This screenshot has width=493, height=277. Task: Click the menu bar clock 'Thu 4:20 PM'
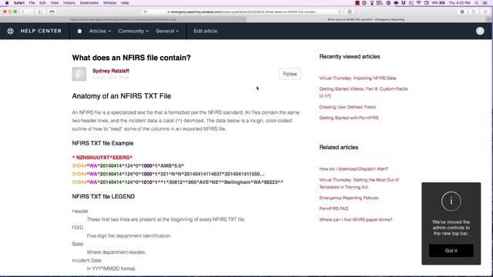point(459,3)
